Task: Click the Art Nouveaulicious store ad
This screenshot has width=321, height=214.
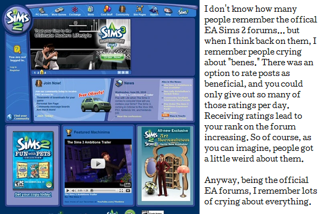Action: coord(166,164)
